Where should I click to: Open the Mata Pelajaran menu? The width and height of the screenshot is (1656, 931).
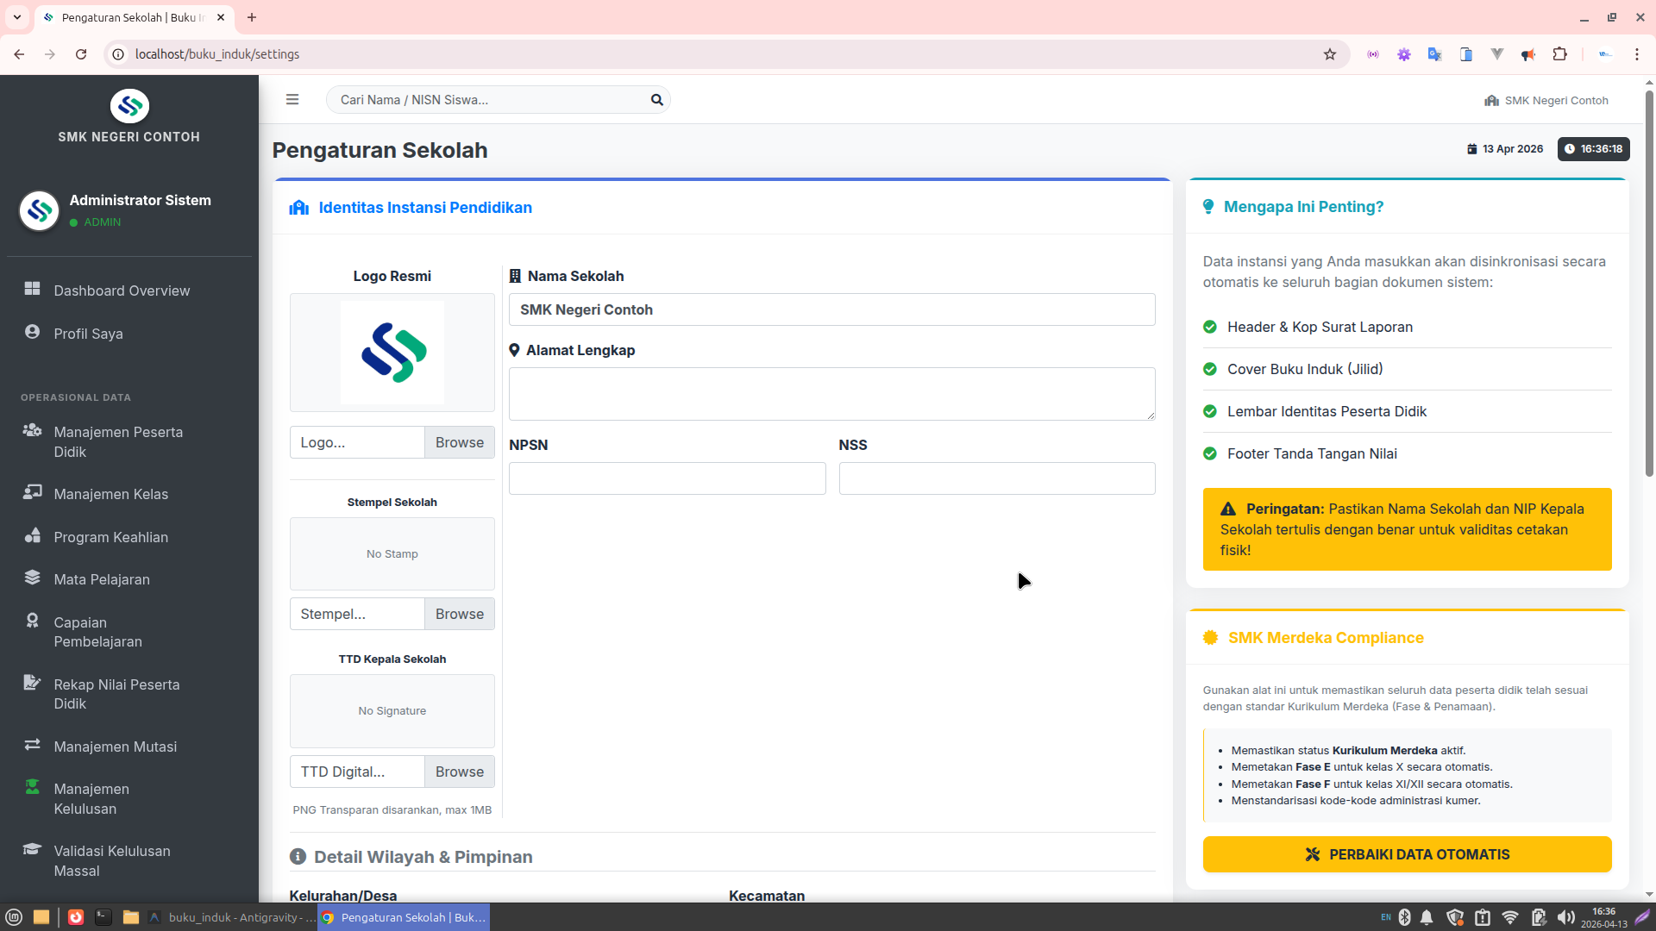pyautogui.click(x=101, y=579)
